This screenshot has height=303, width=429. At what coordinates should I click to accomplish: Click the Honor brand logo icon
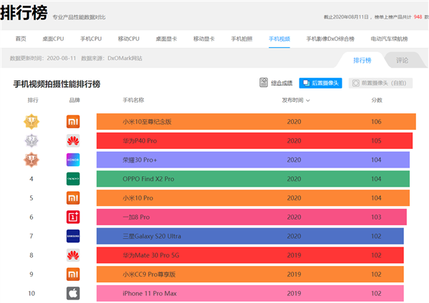[73, 160]
